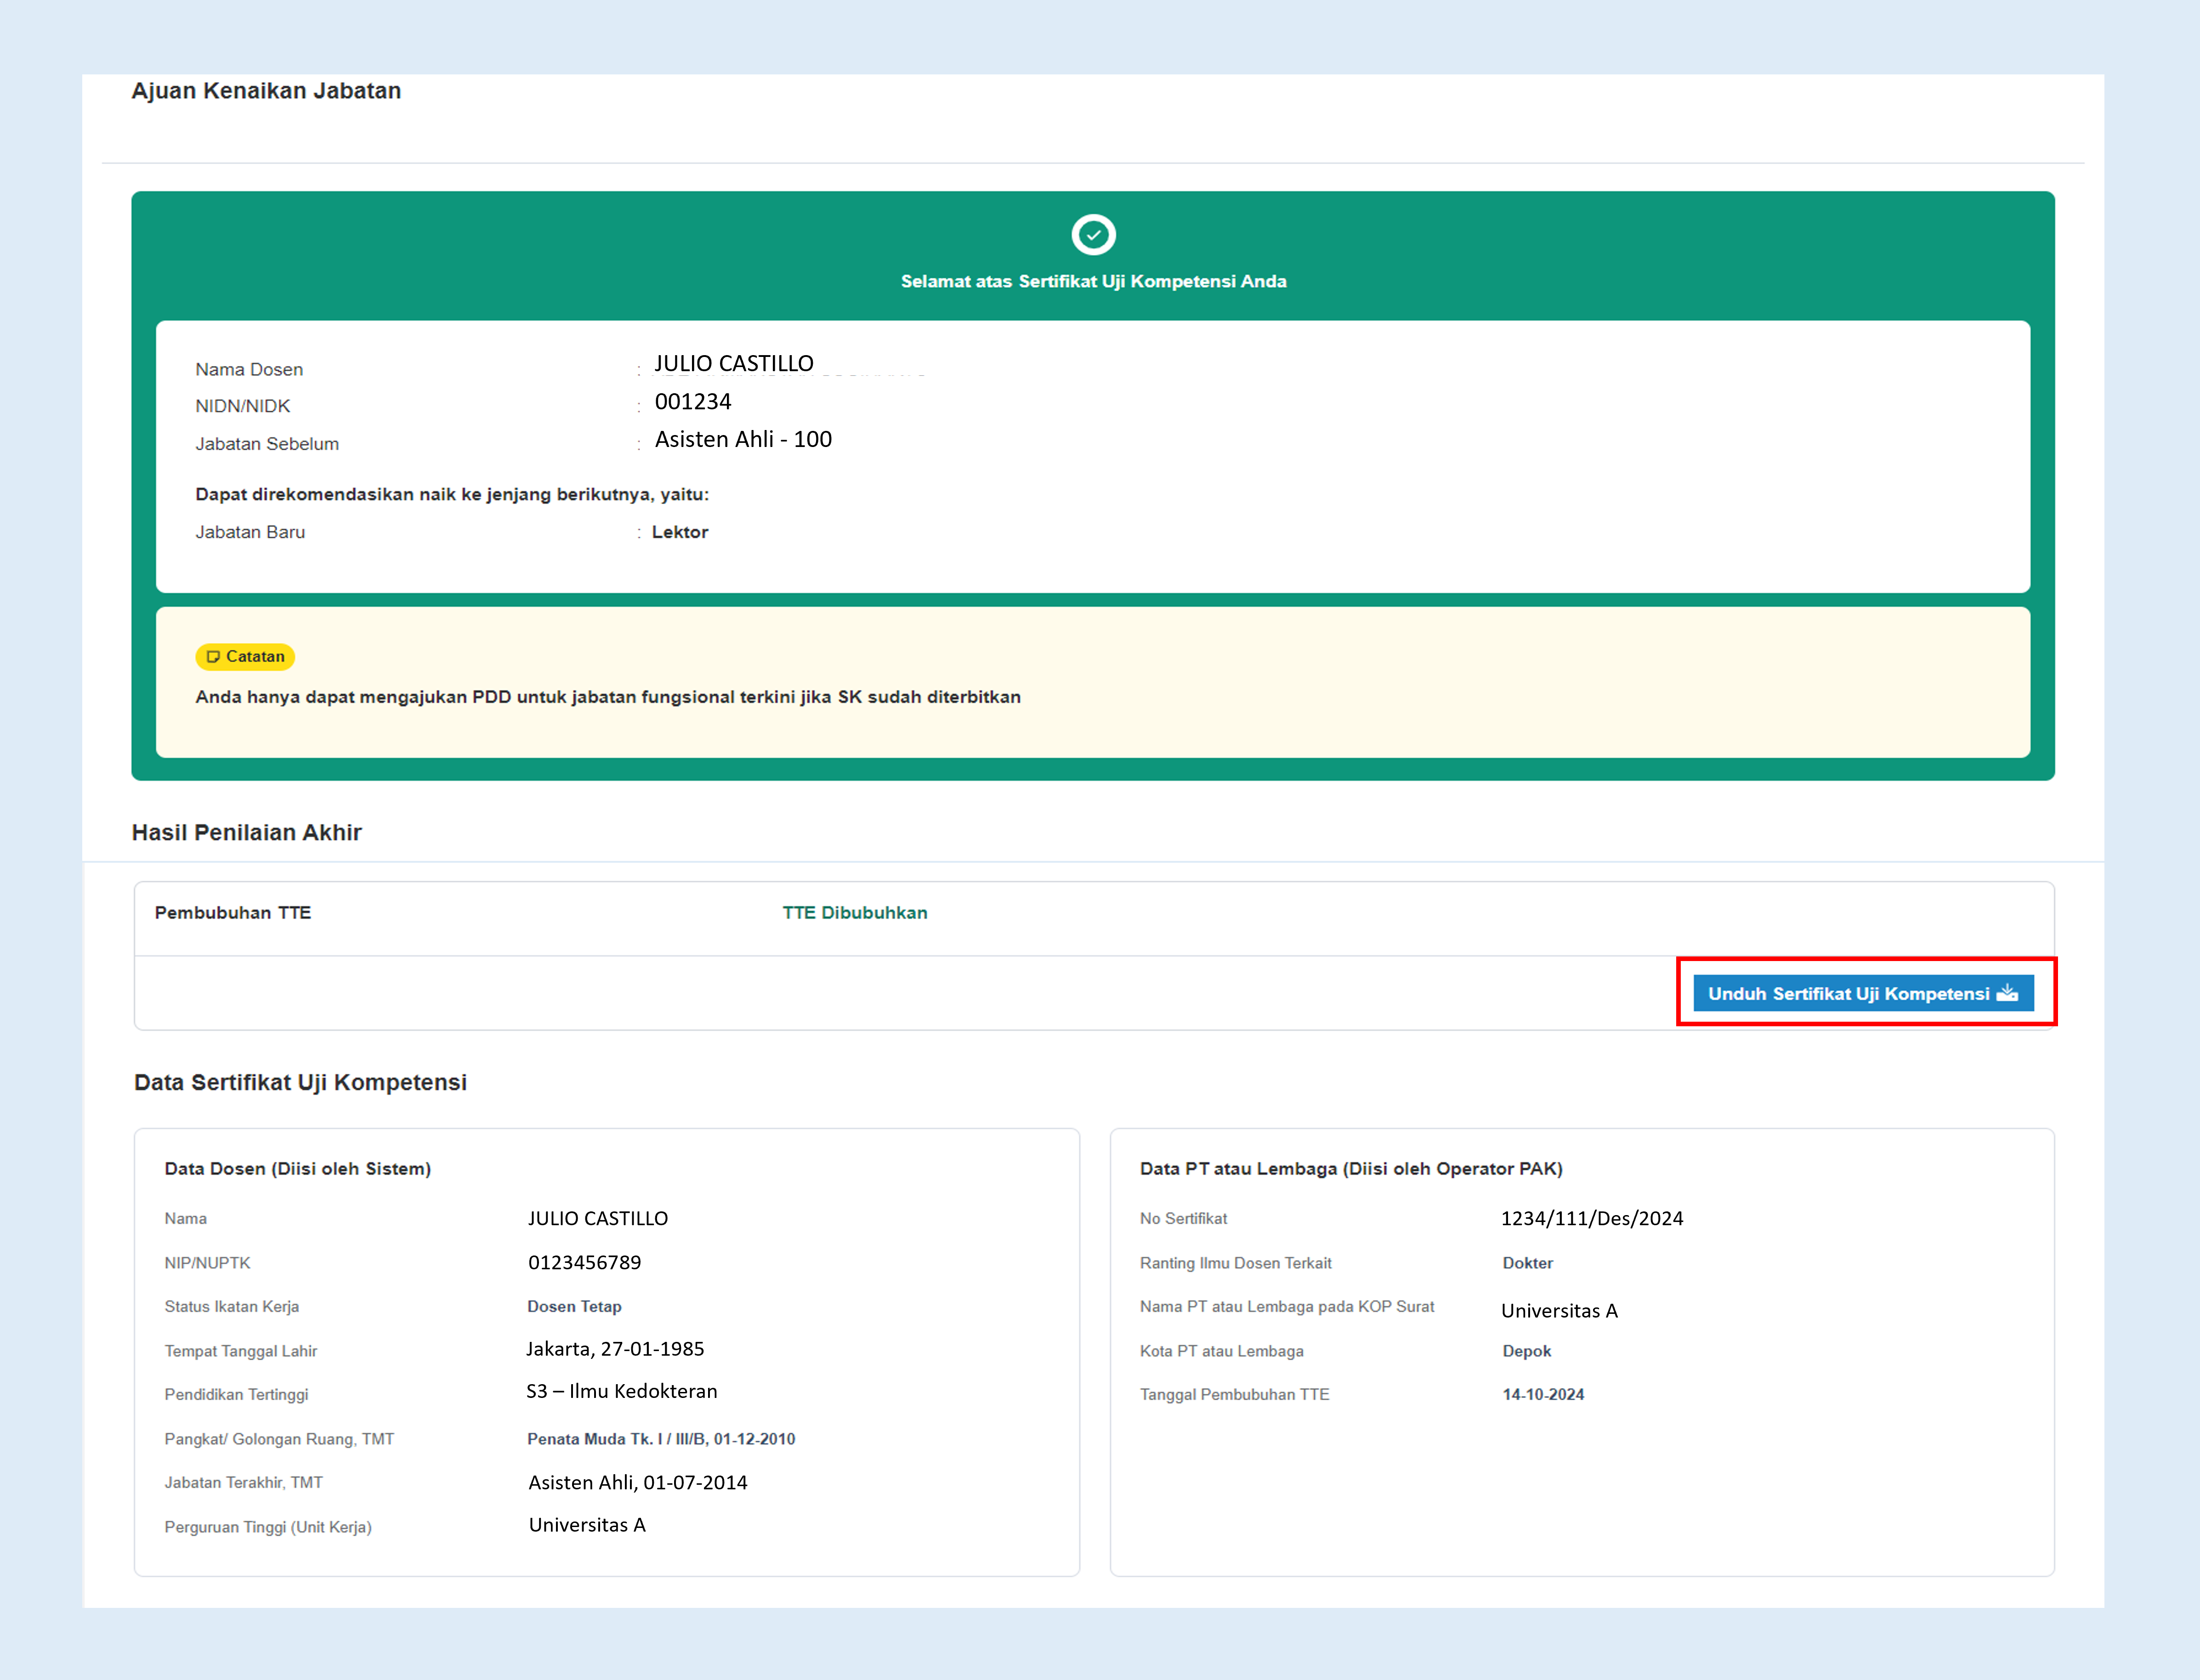The image size is (2200, 1680).
Task: Click the Nama value JULIO CASTILLO in Data Dosen
Action: (598, 1219)
